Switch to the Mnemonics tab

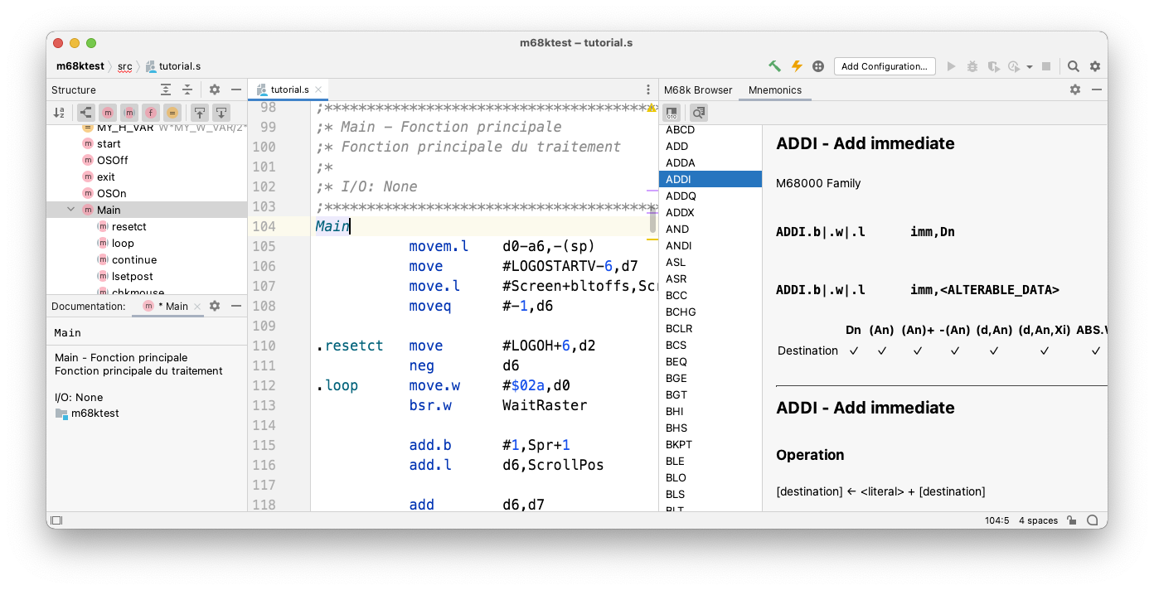(x=775, y=89)
